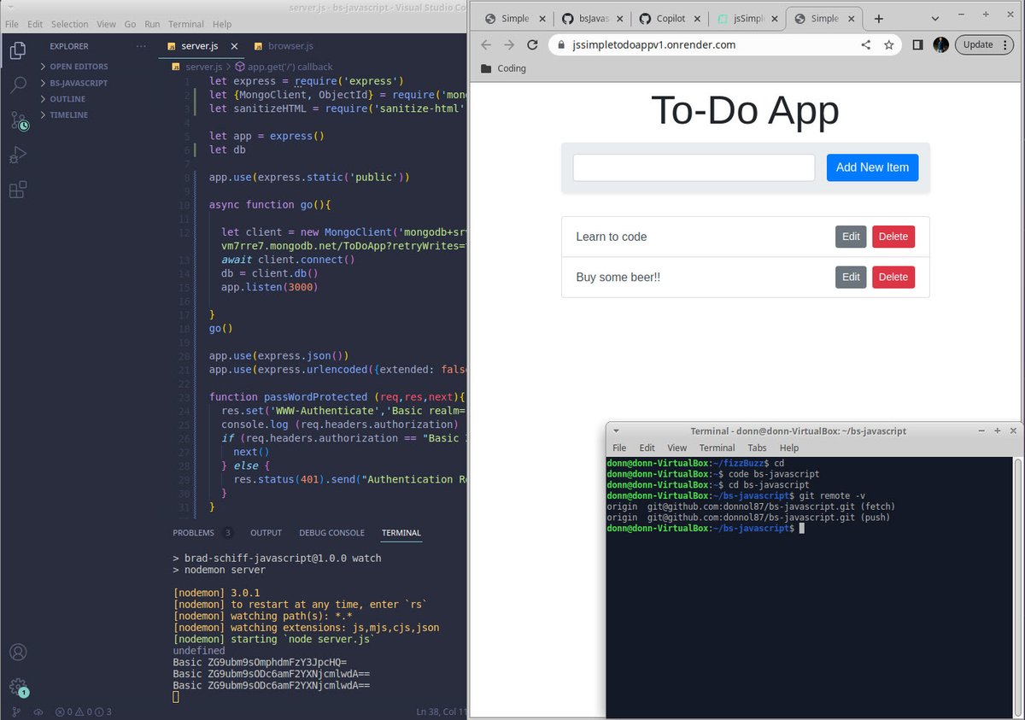1025x720 pixels.
Task: Open VS Code Help menu
Action: (222, 24)
